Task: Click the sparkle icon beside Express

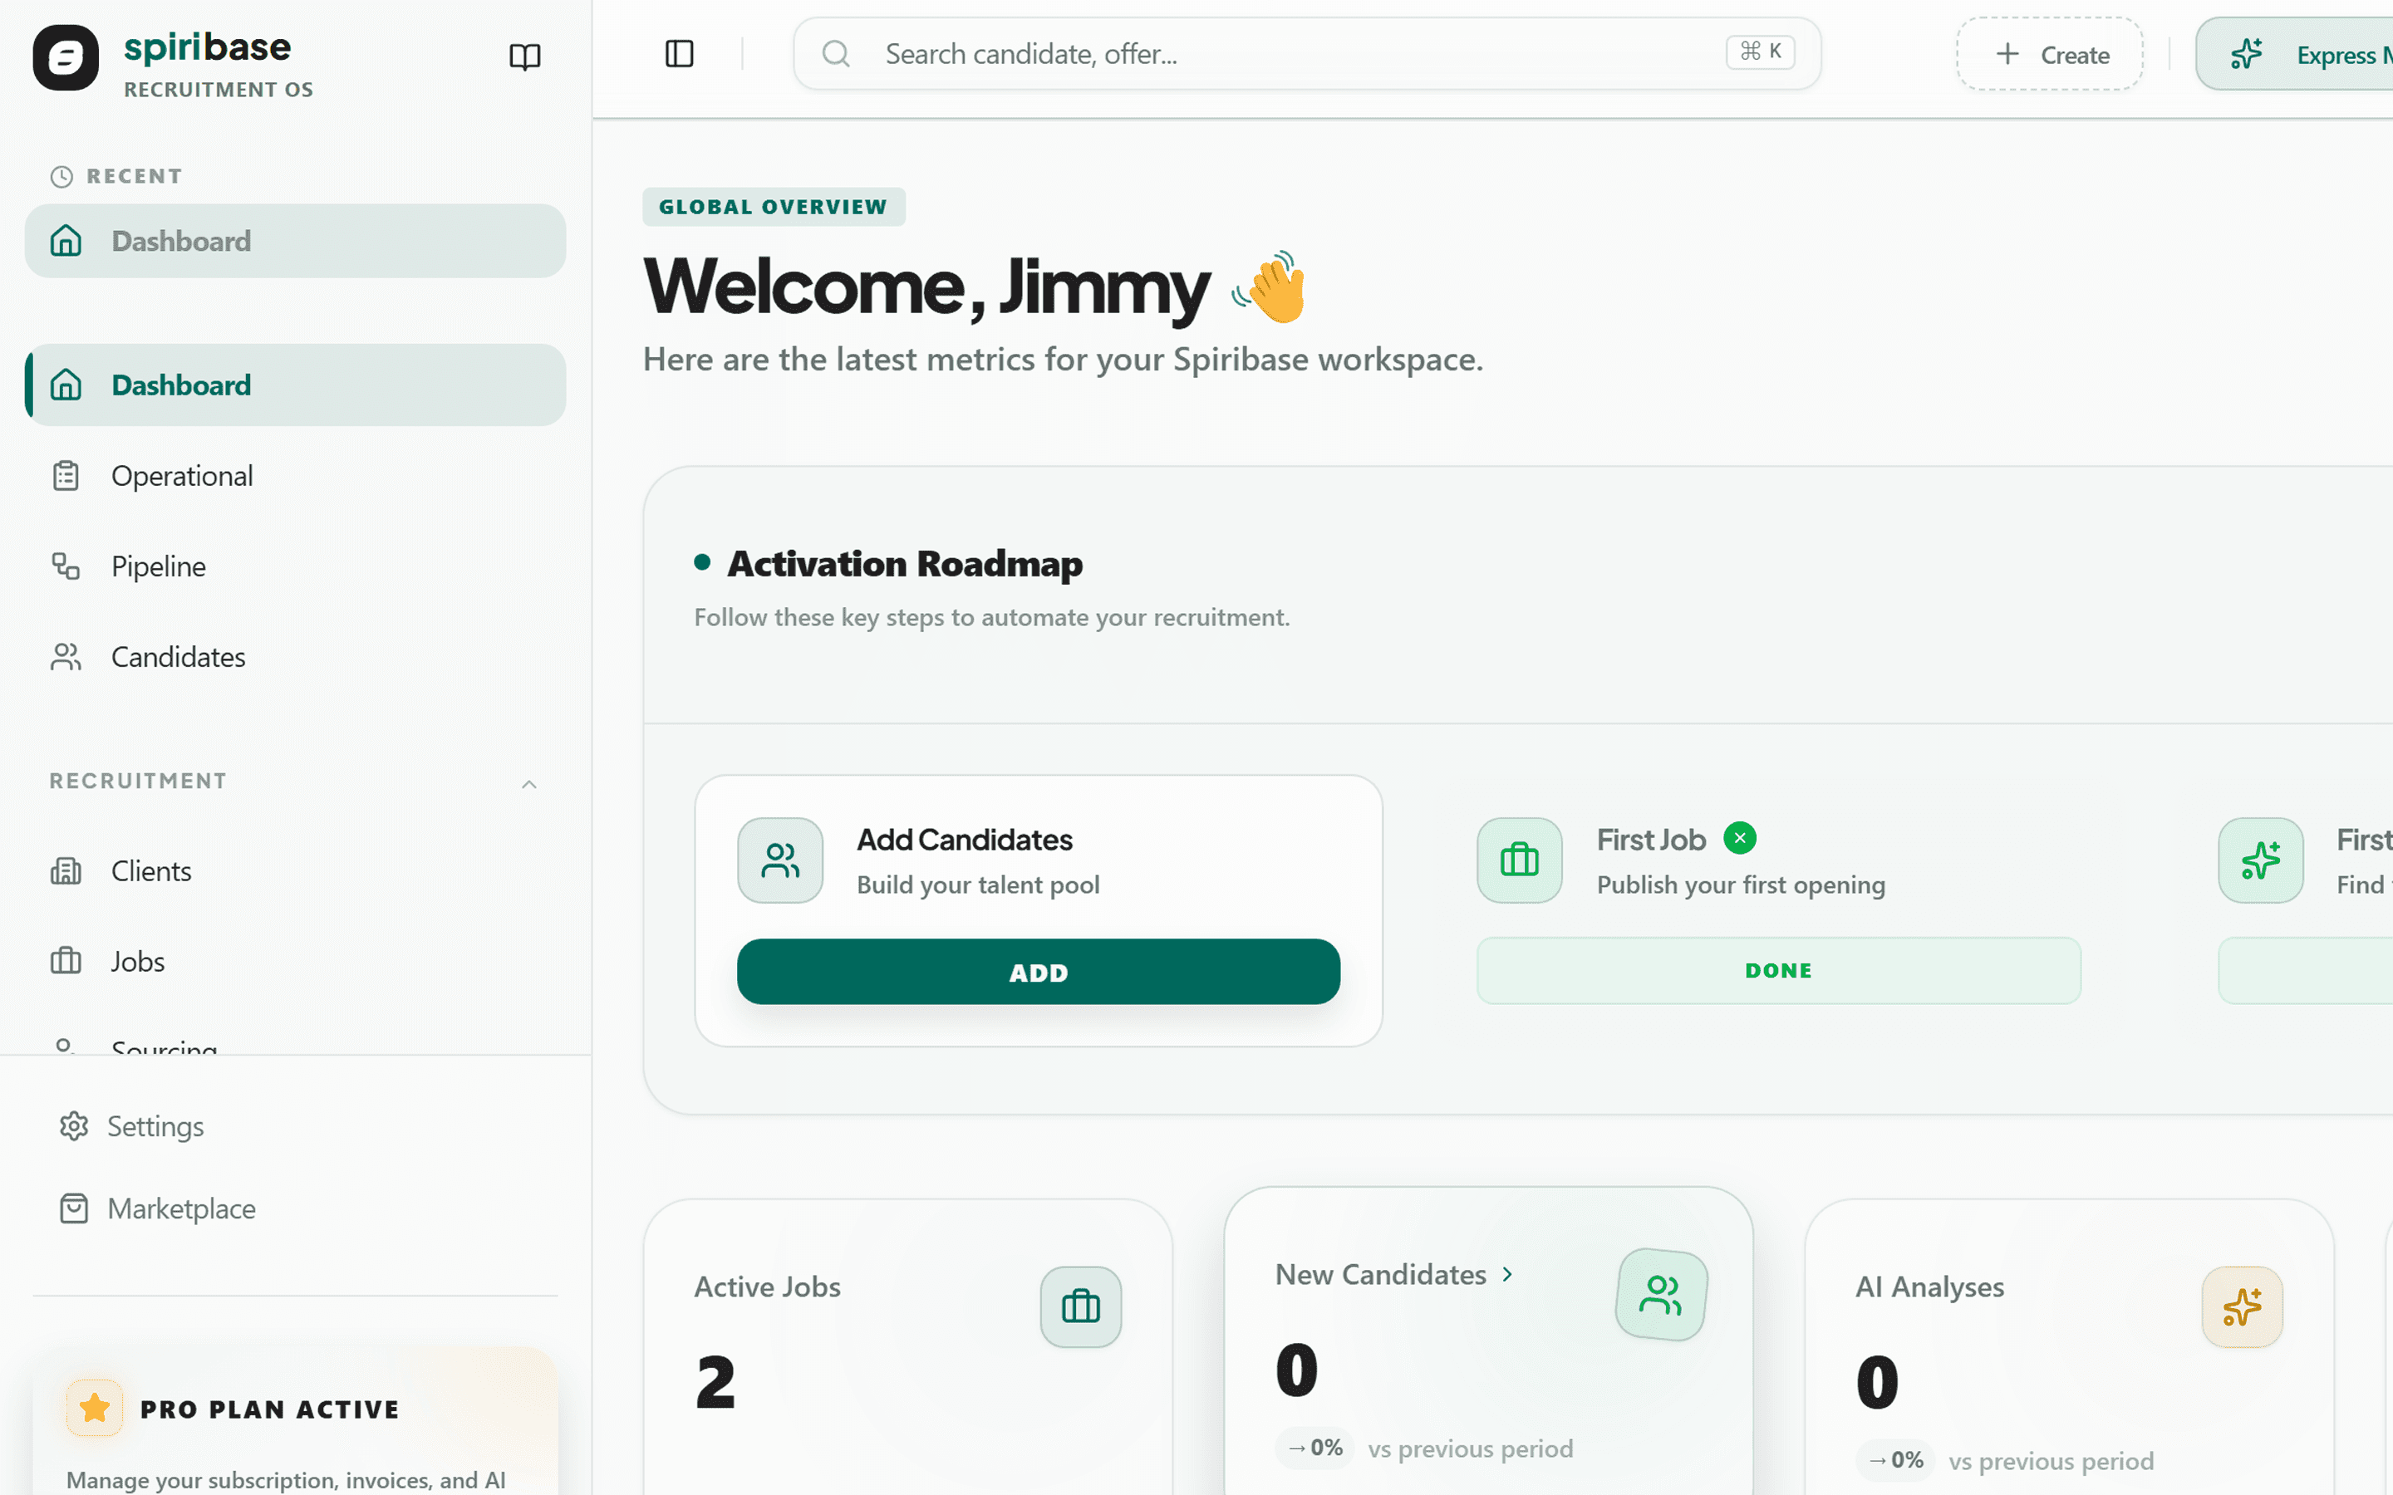Action: pos(2247,53)
